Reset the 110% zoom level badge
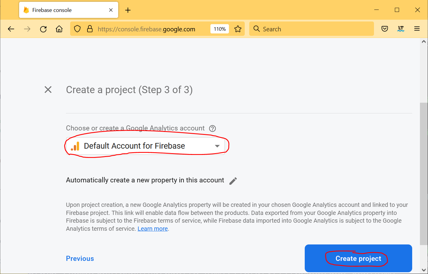 coord(220,29)
